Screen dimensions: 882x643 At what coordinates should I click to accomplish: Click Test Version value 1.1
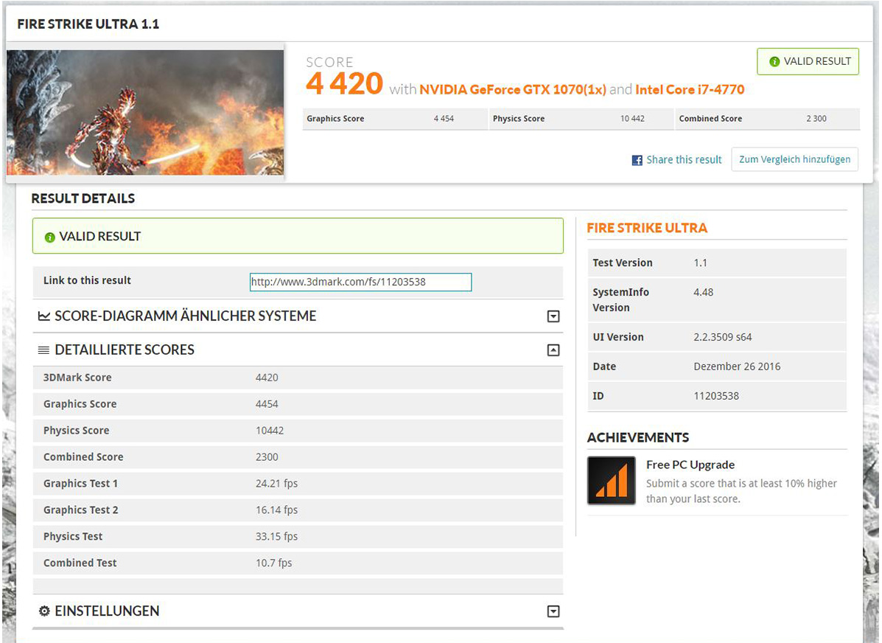tap(700, 263)
